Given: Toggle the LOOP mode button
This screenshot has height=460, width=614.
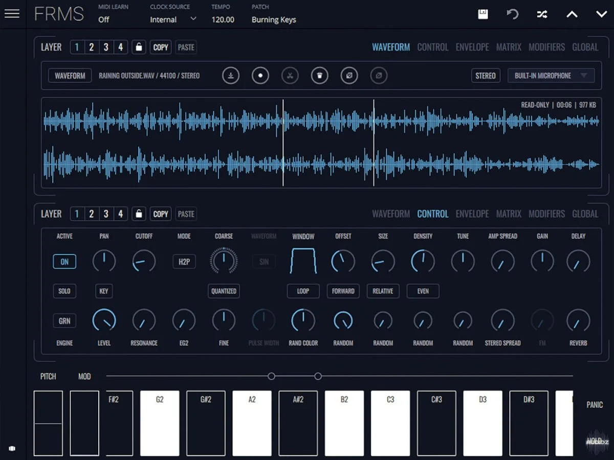Looking at the screenshot, I should tap(303, 291).
